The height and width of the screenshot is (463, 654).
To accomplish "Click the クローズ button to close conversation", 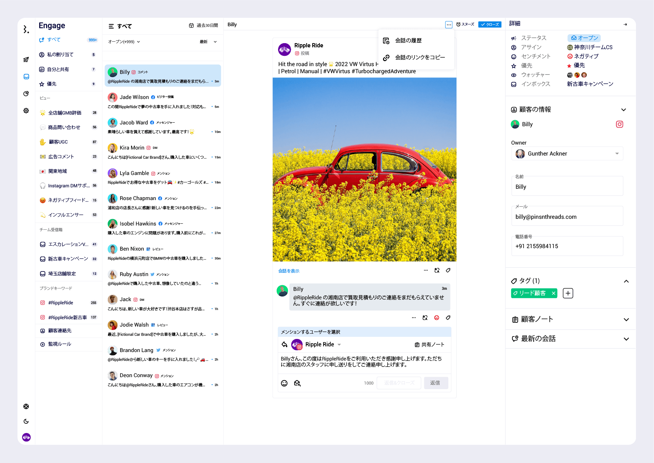I will (490, 24).
